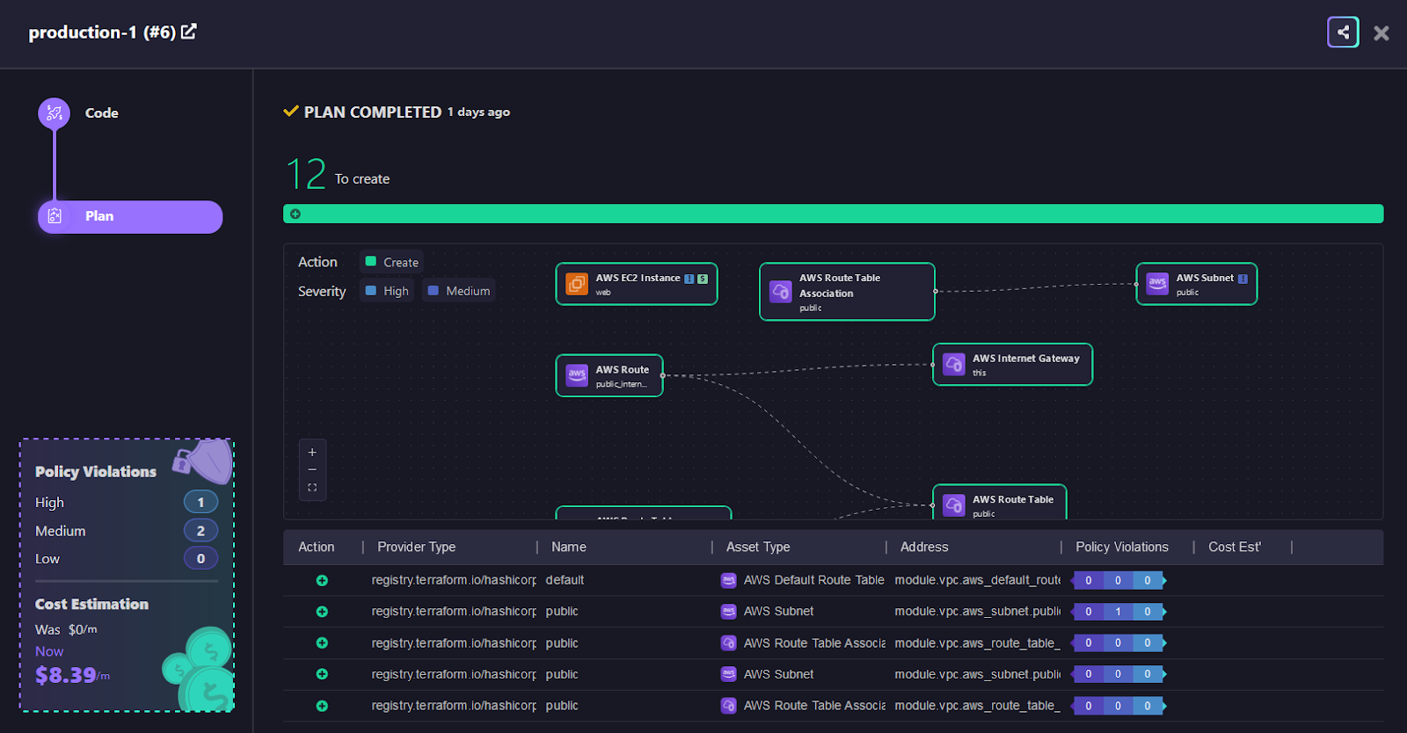Viewport: 1407px width, 733px height.
Task: Click AWS Route node aws icon
Action: coord(577,375)
